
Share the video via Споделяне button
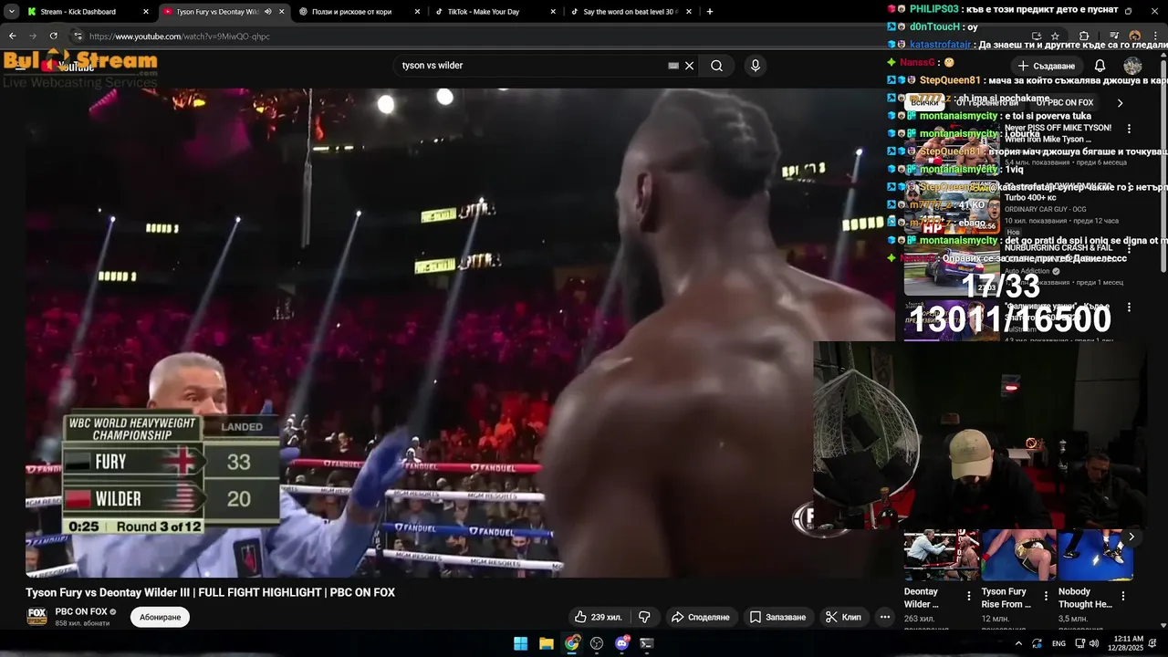[x=701, y=617]
